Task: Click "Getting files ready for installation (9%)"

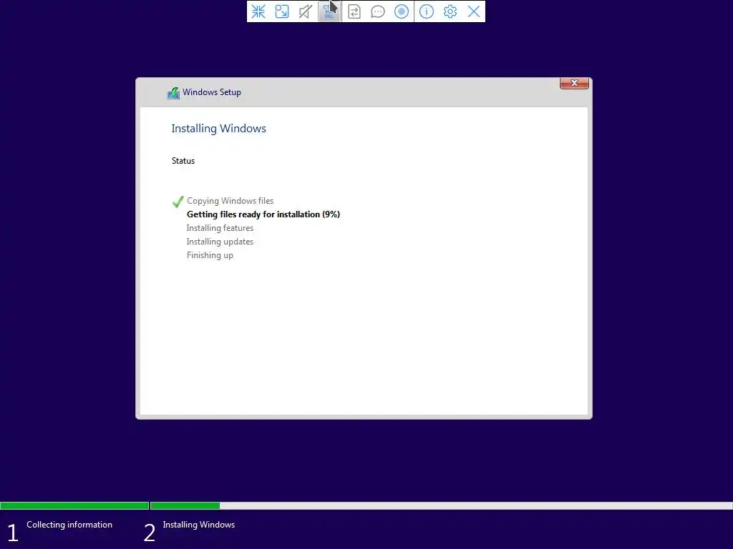Action: (263, 214)
